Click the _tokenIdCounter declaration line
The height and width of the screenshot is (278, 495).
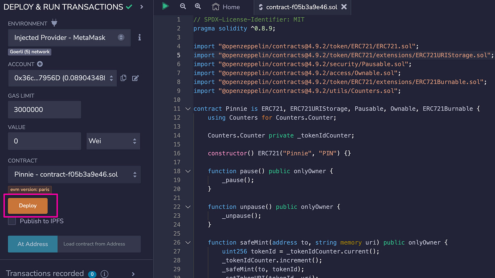(281, 135)
